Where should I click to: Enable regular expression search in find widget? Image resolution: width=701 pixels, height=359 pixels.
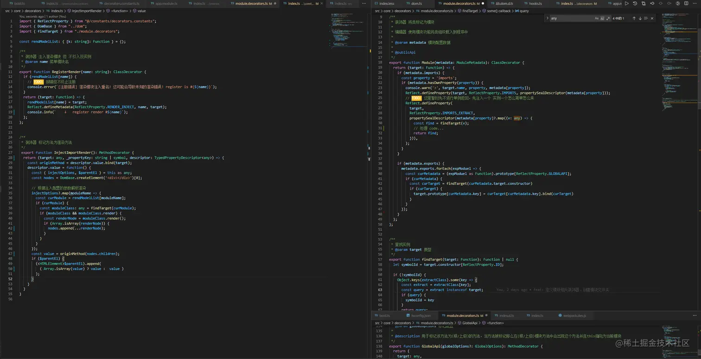tap(608, 19)
